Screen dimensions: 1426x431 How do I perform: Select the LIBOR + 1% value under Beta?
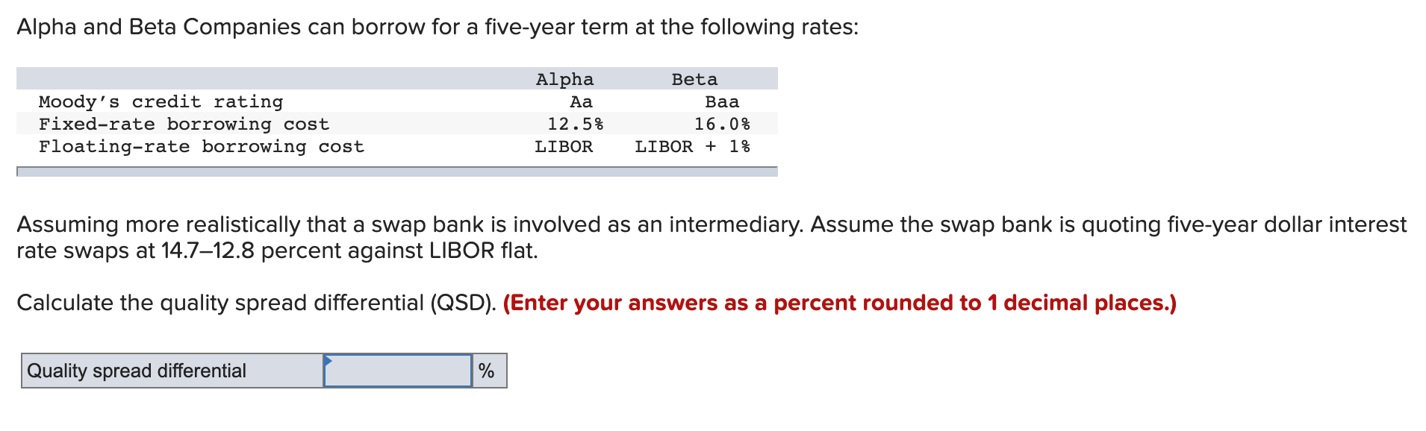pos(693,146)
